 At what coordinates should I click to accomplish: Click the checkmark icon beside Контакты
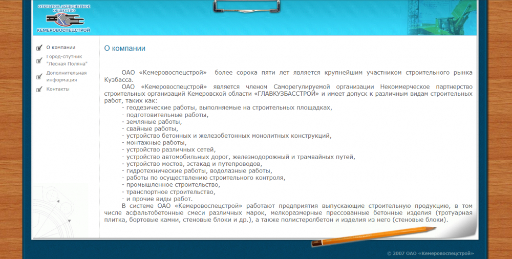[39, 89]
